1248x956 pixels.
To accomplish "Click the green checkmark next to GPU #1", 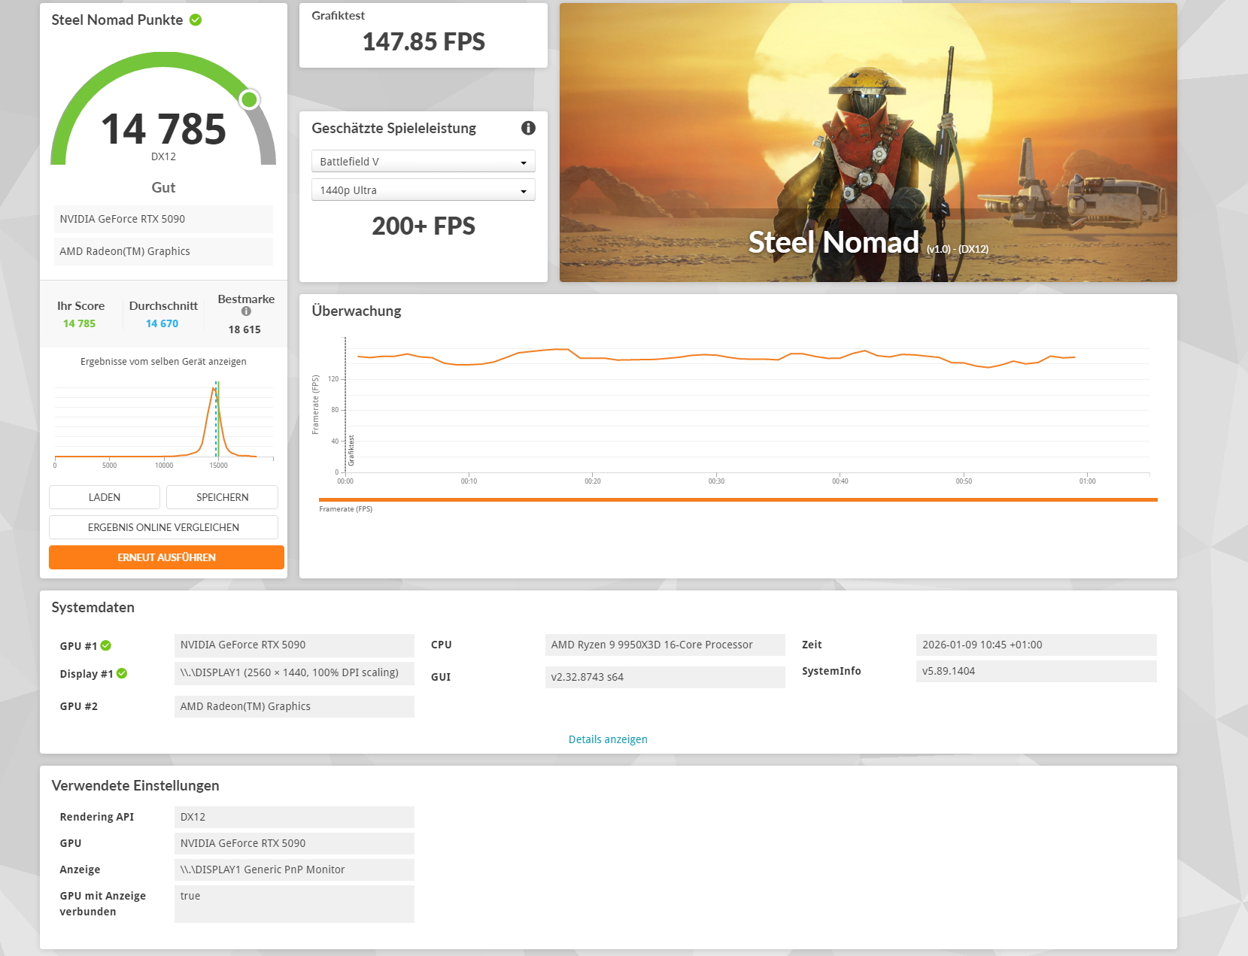I will click(x=106, y=645).
